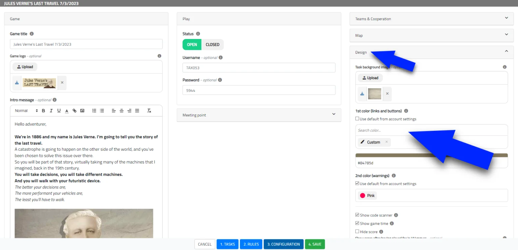Edit the Password field 5944
This screenshot has width=518, height=250.
pyautogui.click(x=259, y=90)
